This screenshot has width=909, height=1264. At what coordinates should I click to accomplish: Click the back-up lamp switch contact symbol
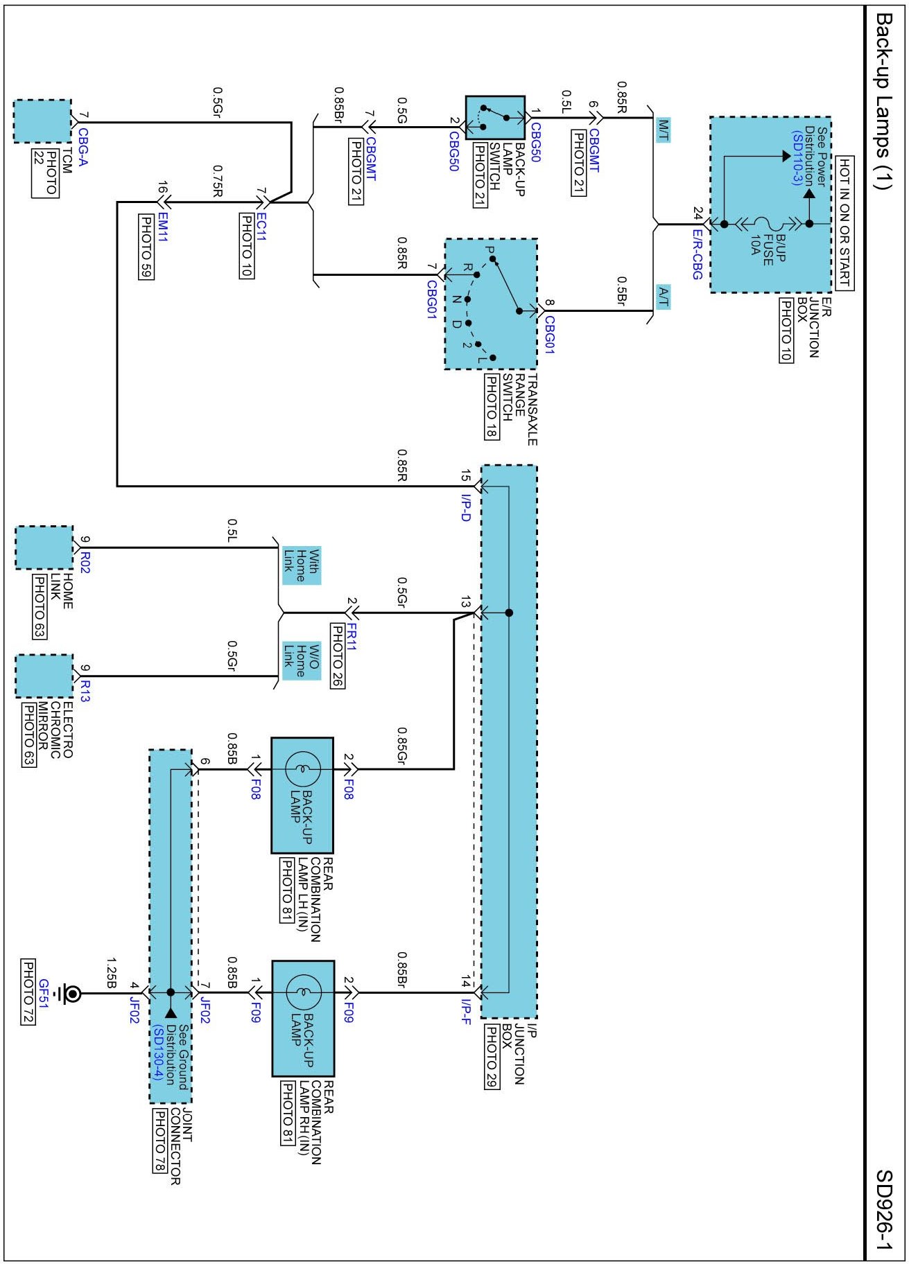point(494,118)
